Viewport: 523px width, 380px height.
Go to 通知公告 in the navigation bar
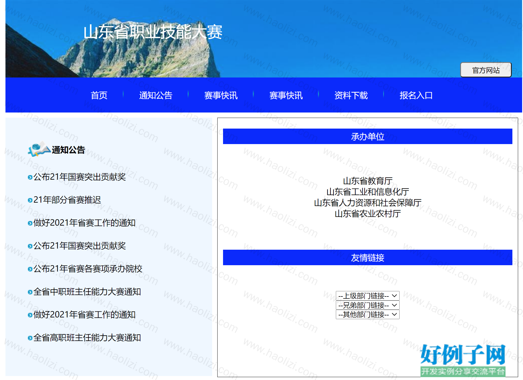[x=156, y=95]
